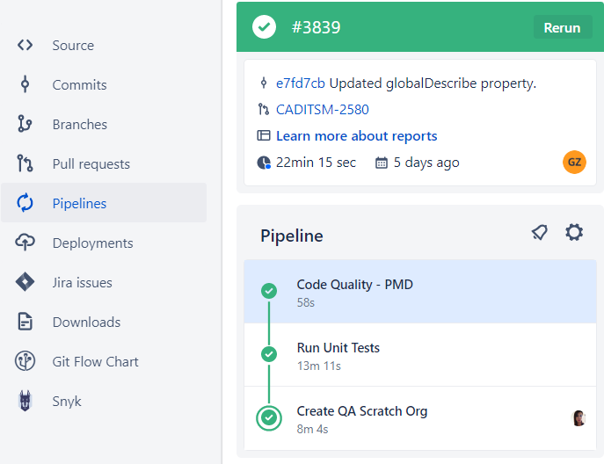Click the Create QA Scratch Org status checkmark
604x464 pixels.
(x=269, y=417)
